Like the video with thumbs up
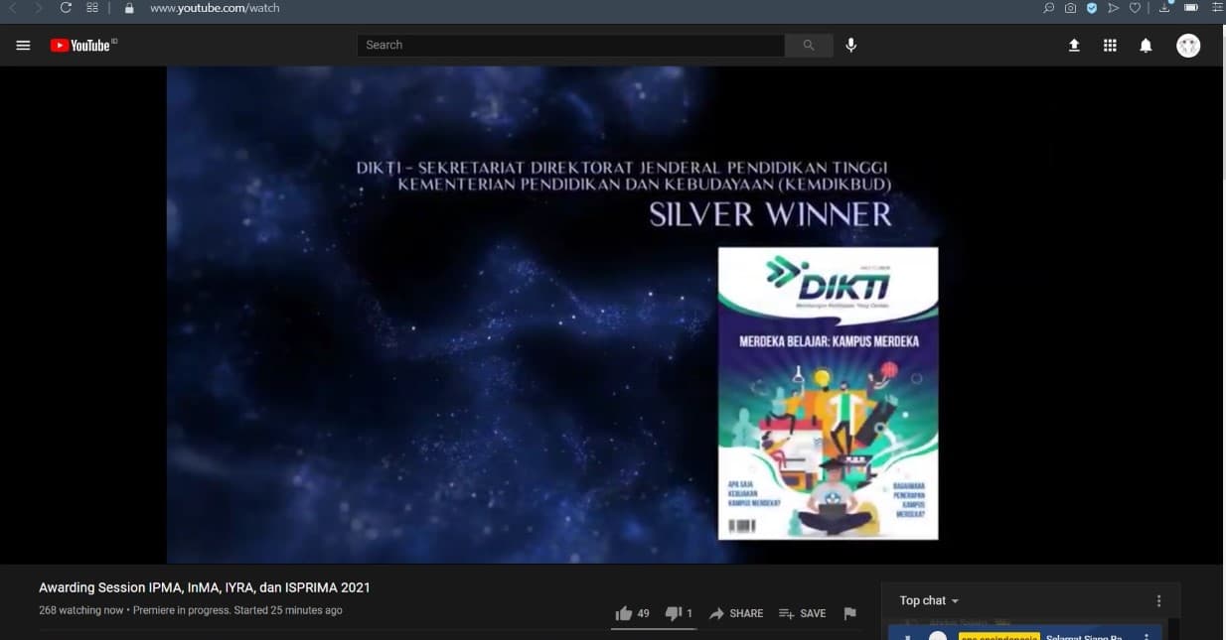 (624, 613)
